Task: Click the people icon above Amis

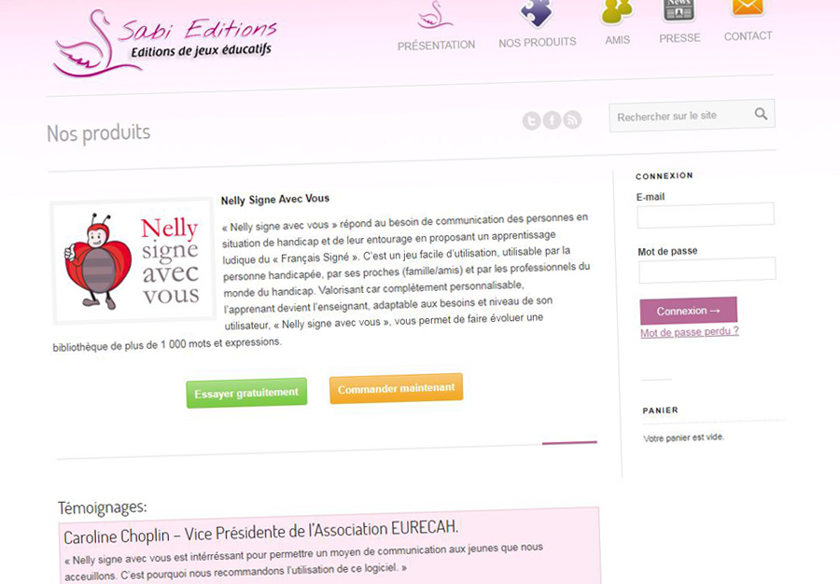Action: (617, 12)
